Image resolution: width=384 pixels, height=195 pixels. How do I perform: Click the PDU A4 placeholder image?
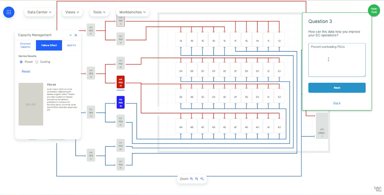(x=31, y=104)
